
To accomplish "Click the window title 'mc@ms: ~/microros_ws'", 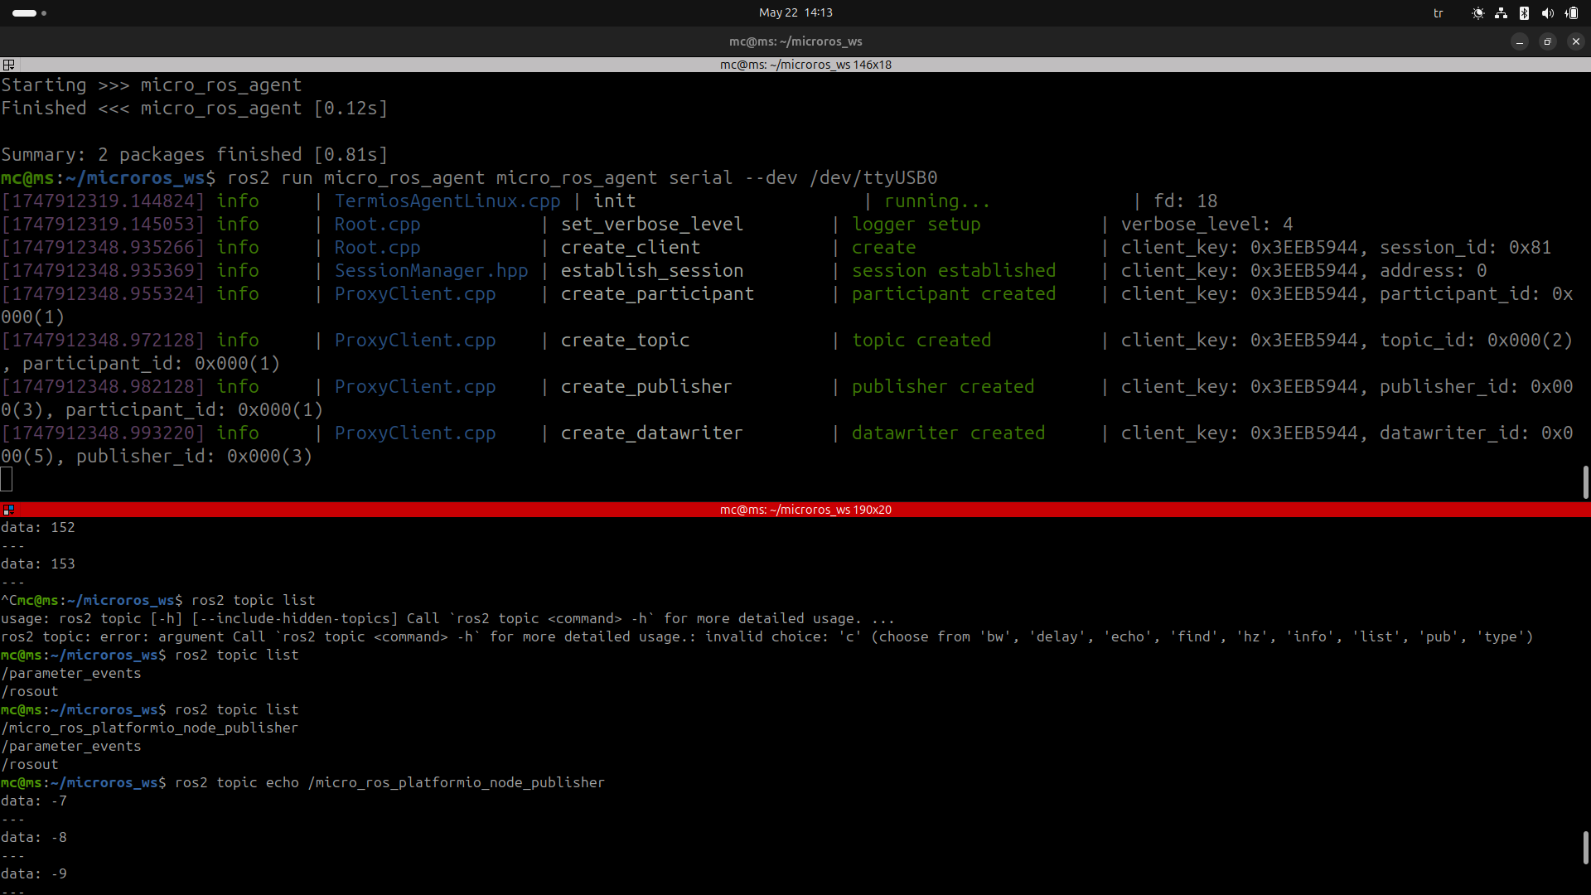I will (795, 41).
